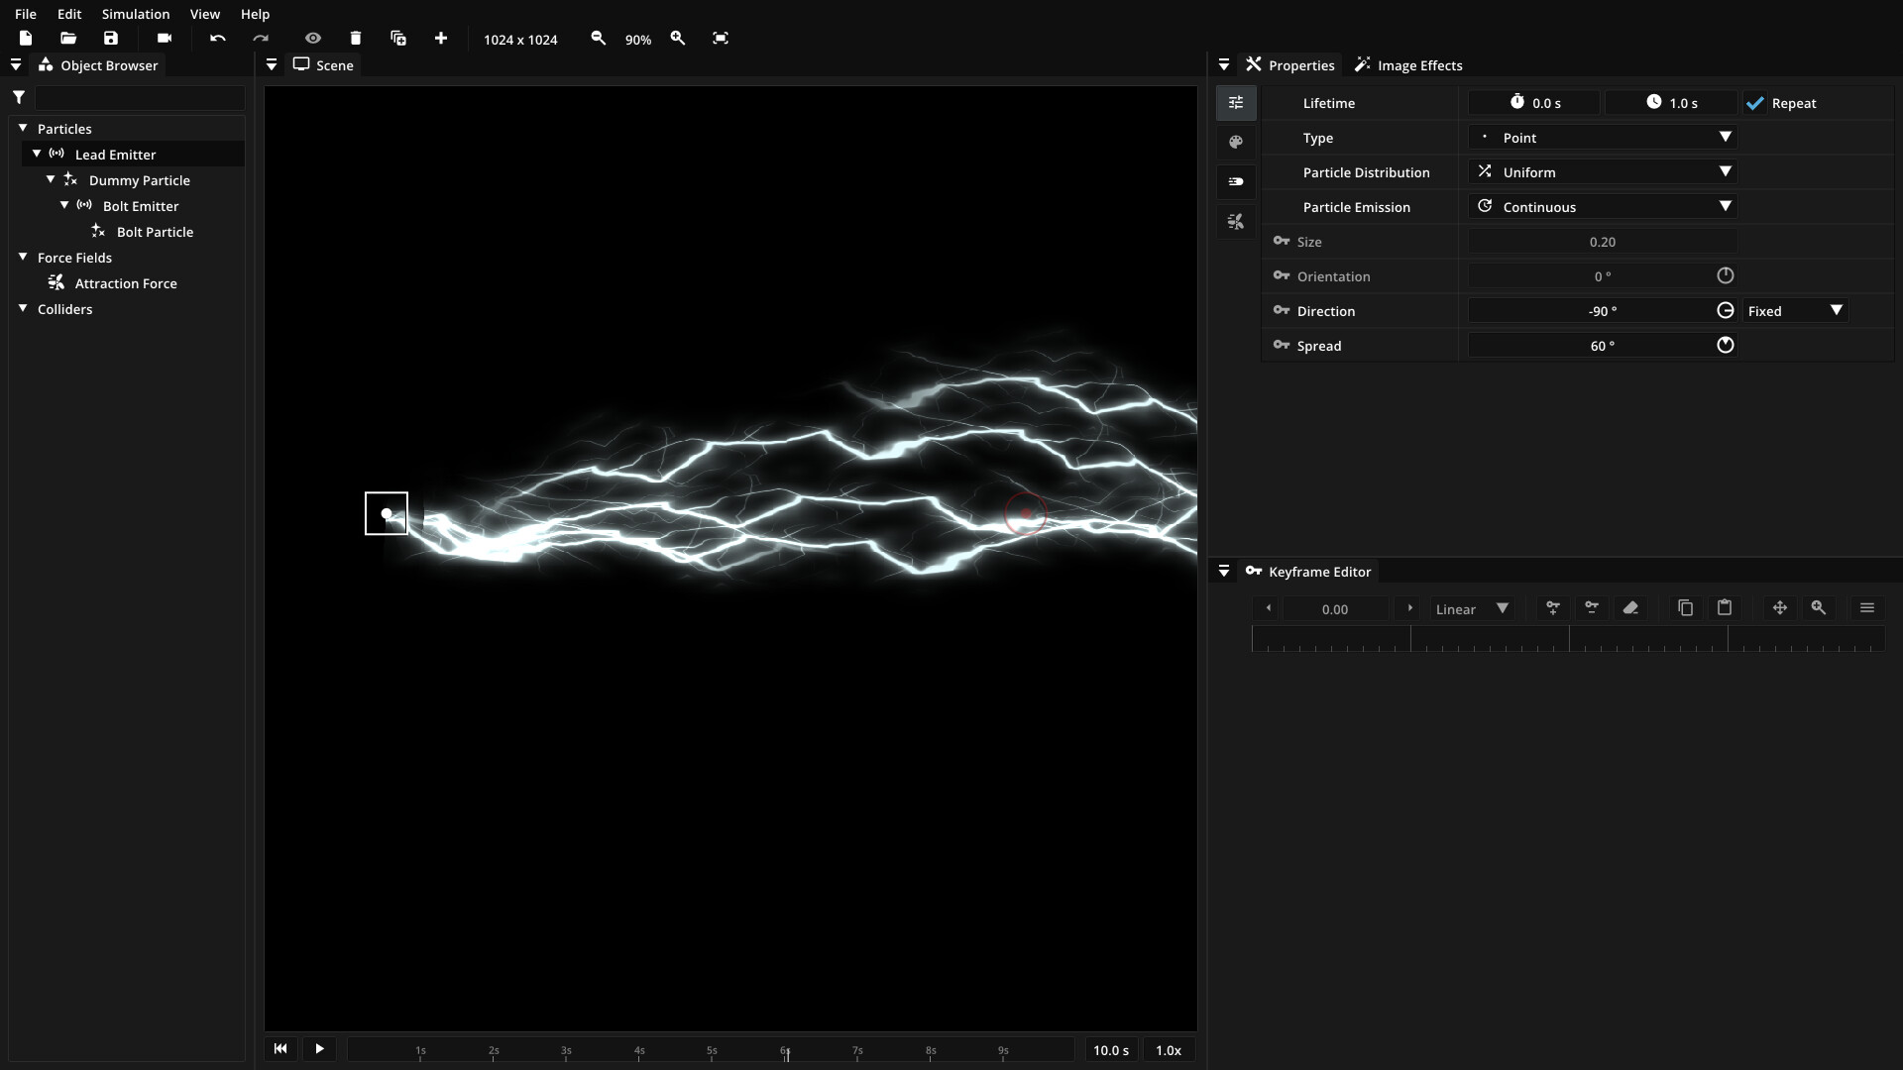
Task: Open the palette appearance properties tab
Action: point(1236,143)
